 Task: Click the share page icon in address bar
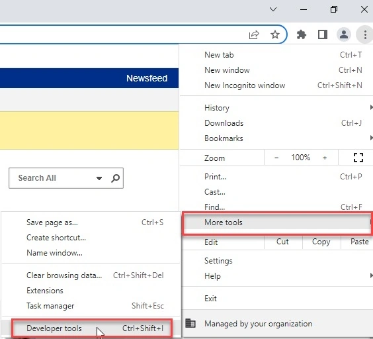pos(254,35)
